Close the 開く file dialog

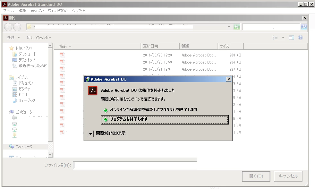tap(305, 18)
